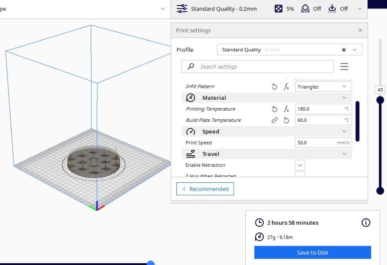Click the Travel section icon

(x=190, y=154)
